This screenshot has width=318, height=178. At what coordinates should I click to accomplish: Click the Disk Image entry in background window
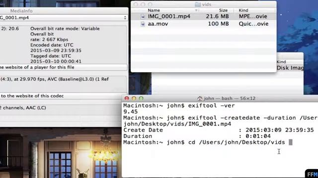[290, 68]
